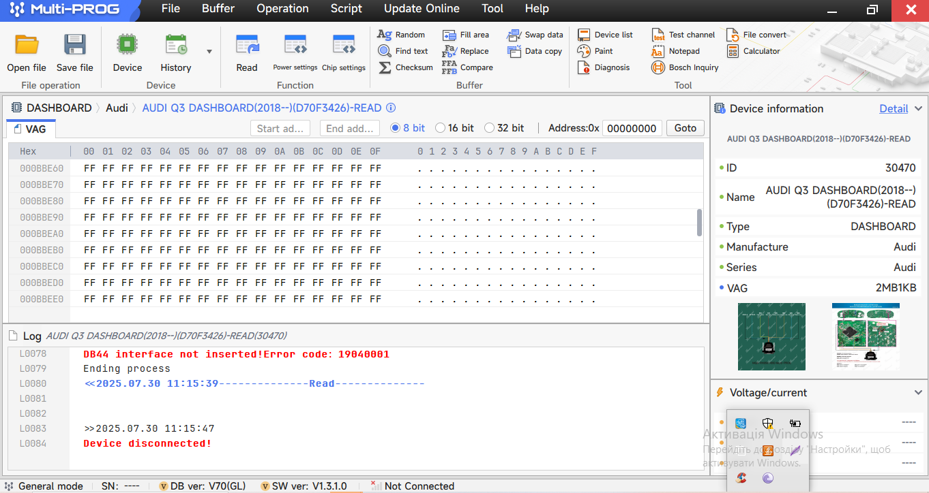Click Audi in the breadcrumb
Screen dimensions: 929x493
point(117,108)
